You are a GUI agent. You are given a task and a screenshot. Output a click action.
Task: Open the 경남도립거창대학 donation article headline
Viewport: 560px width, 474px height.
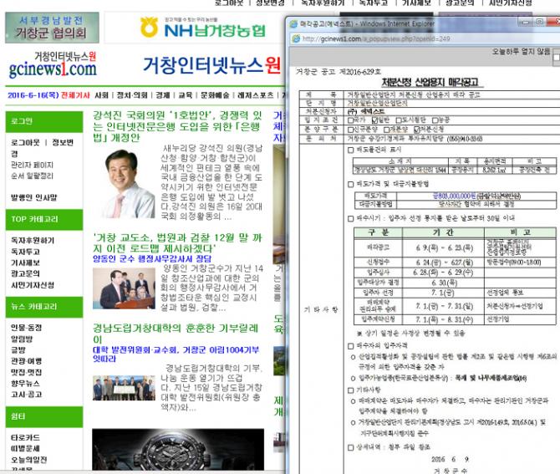tap(176, 333)
